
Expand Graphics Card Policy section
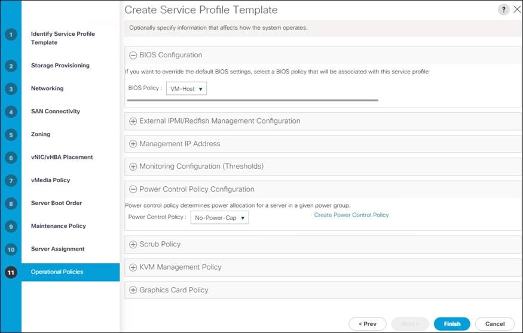coord(133,290)
